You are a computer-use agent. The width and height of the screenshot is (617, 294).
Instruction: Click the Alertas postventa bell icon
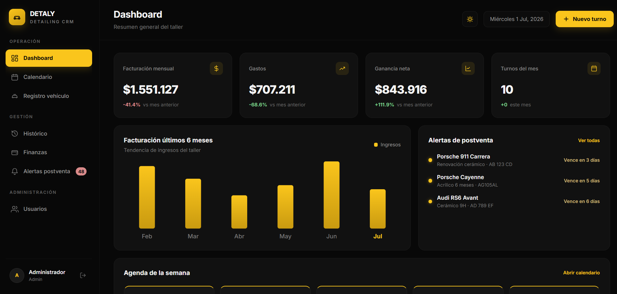(15, 171)
